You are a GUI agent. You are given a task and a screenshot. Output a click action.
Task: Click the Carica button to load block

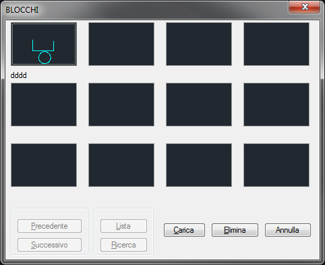coord(184,230)
